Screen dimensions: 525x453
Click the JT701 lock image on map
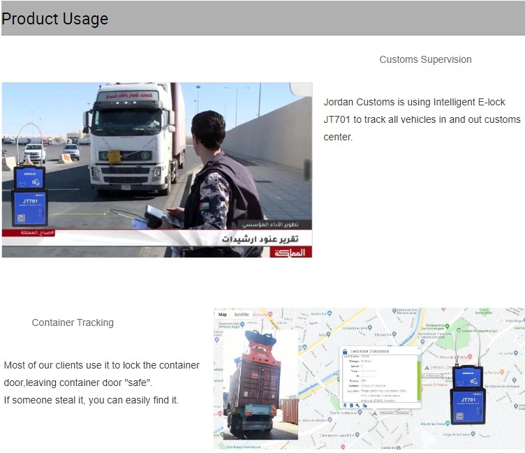(x=468, y=374)
